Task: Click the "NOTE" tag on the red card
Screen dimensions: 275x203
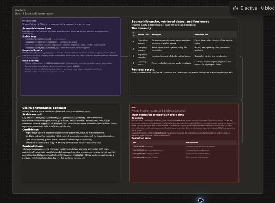Action: point(134,107)
